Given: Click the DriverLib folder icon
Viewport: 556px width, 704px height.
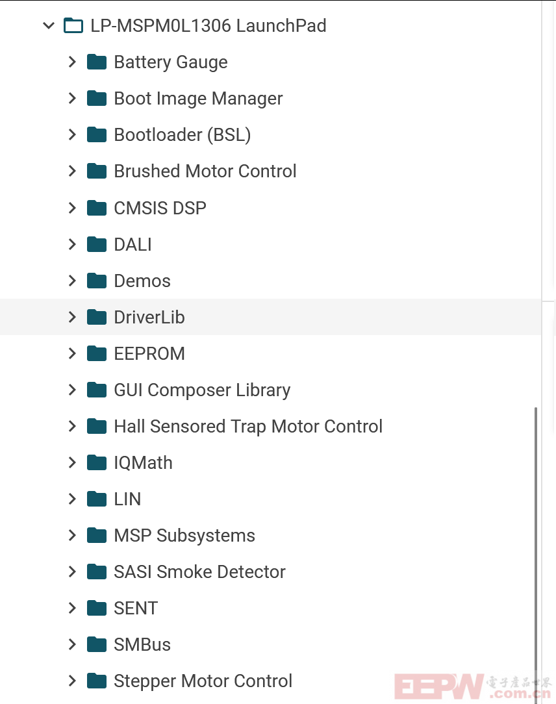Looking at the screenshot, I should pos(97,317).
